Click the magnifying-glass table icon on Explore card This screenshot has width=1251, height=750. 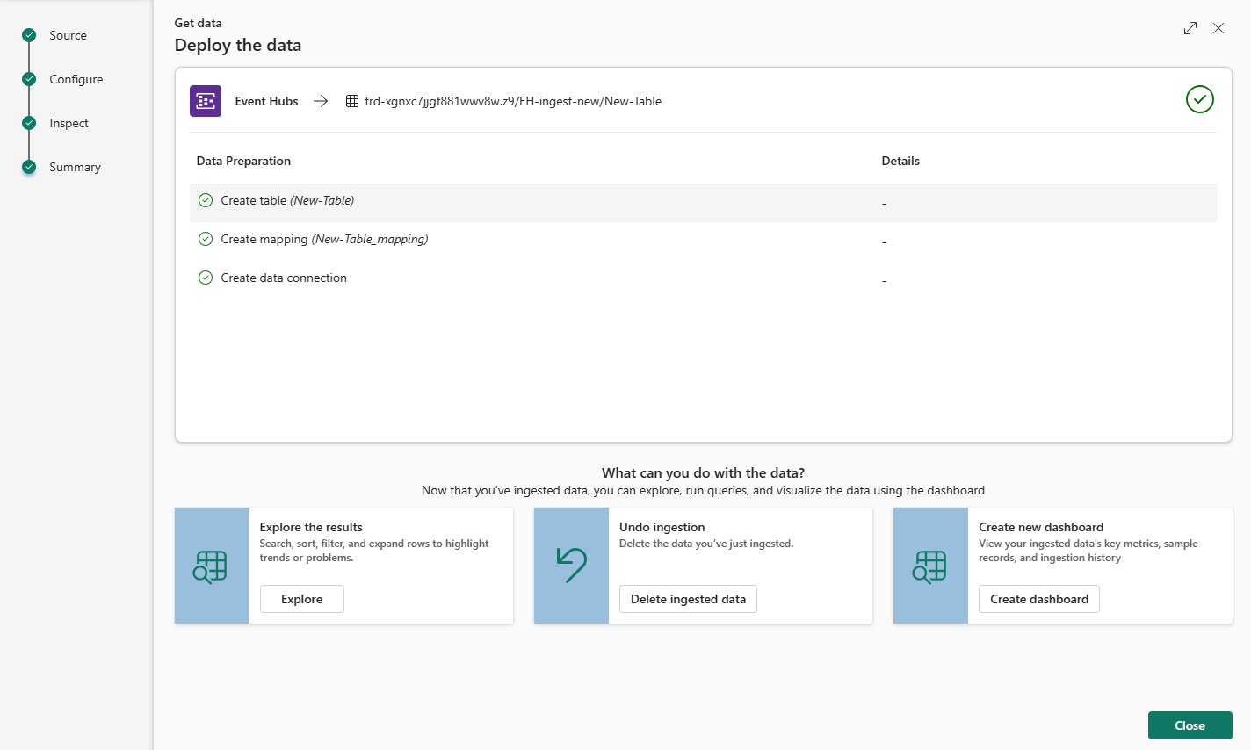click(x=211, y=566)
